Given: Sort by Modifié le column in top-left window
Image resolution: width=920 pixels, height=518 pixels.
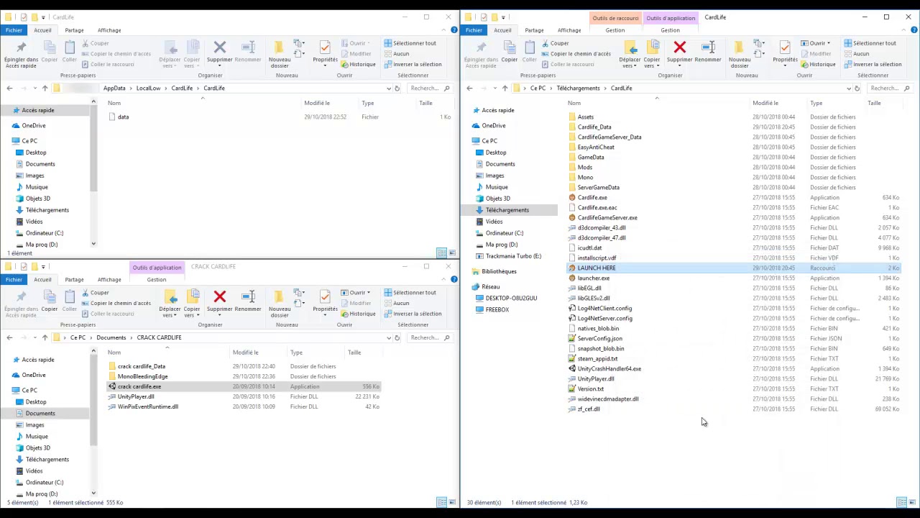Looking at the screenshot, I should (317, 104).
